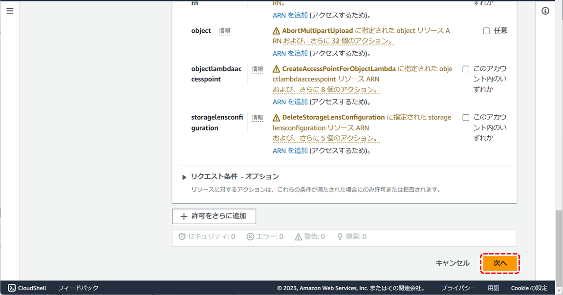Click warning icon beside AbortMultipartUpload
Screen dimensions: 563x295
click(276, 31)
